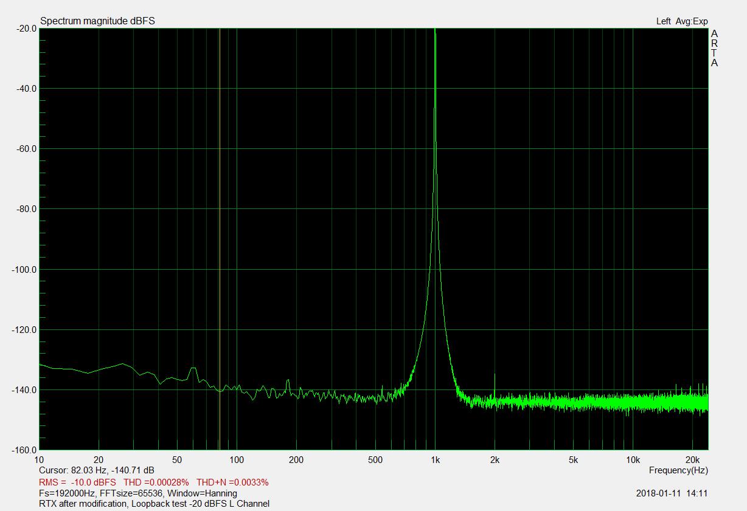
Task: Click the 500 frequency axis label
Action: click(375, 460)
